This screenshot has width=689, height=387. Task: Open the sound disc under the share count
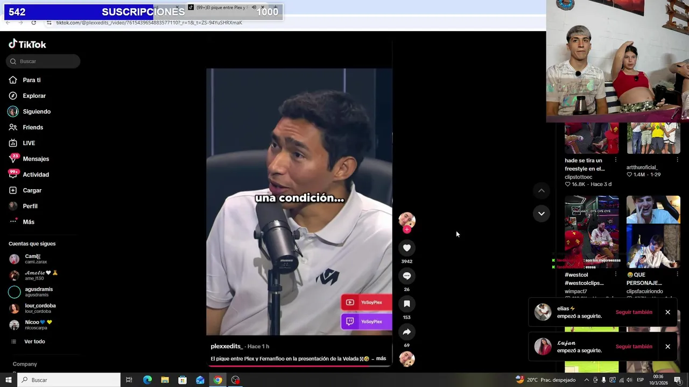(x=407, y=359)
